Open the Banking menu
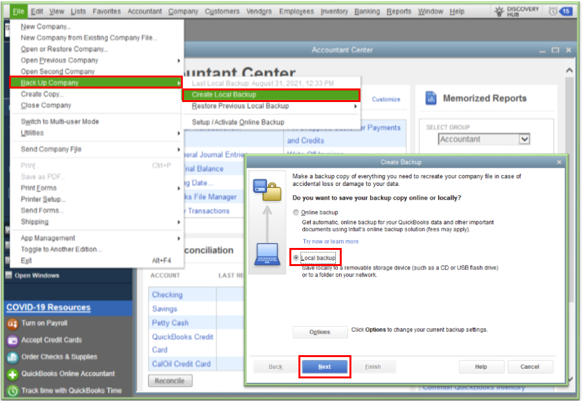 pos(367,12)
